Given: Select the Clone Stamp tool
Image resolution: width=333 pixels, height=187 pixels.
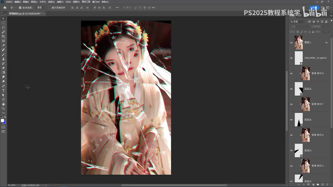Looking at the screenshot, I should [x=3, y=59].
